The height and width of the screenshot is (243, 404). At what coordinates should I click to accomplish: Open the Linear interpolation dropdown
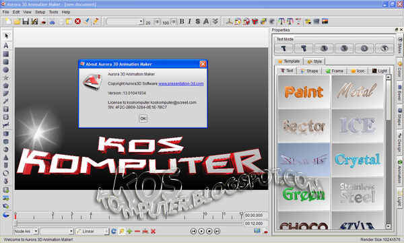click(92, 231)
